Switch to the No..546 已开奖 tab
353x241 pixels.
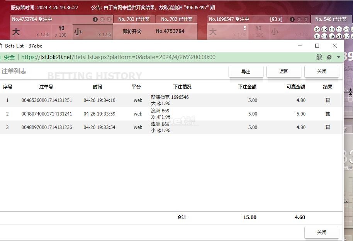click(x=331, y=19)
